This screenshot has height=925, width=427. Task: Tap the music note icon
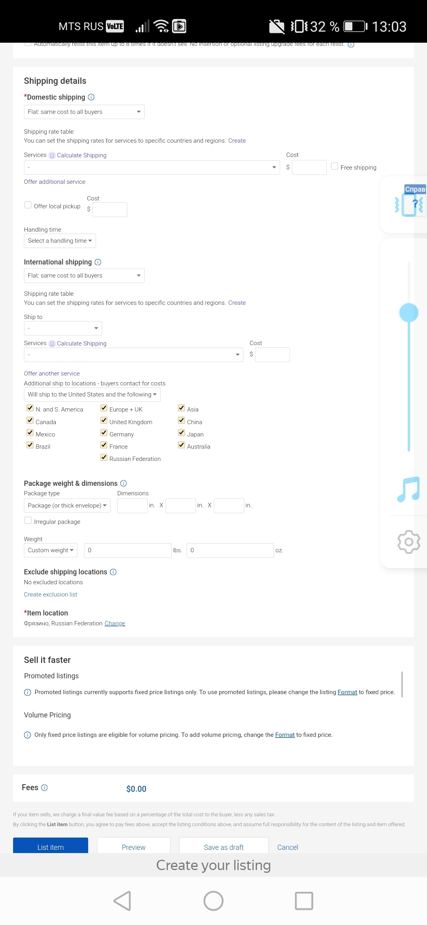(x=408, y=489)
